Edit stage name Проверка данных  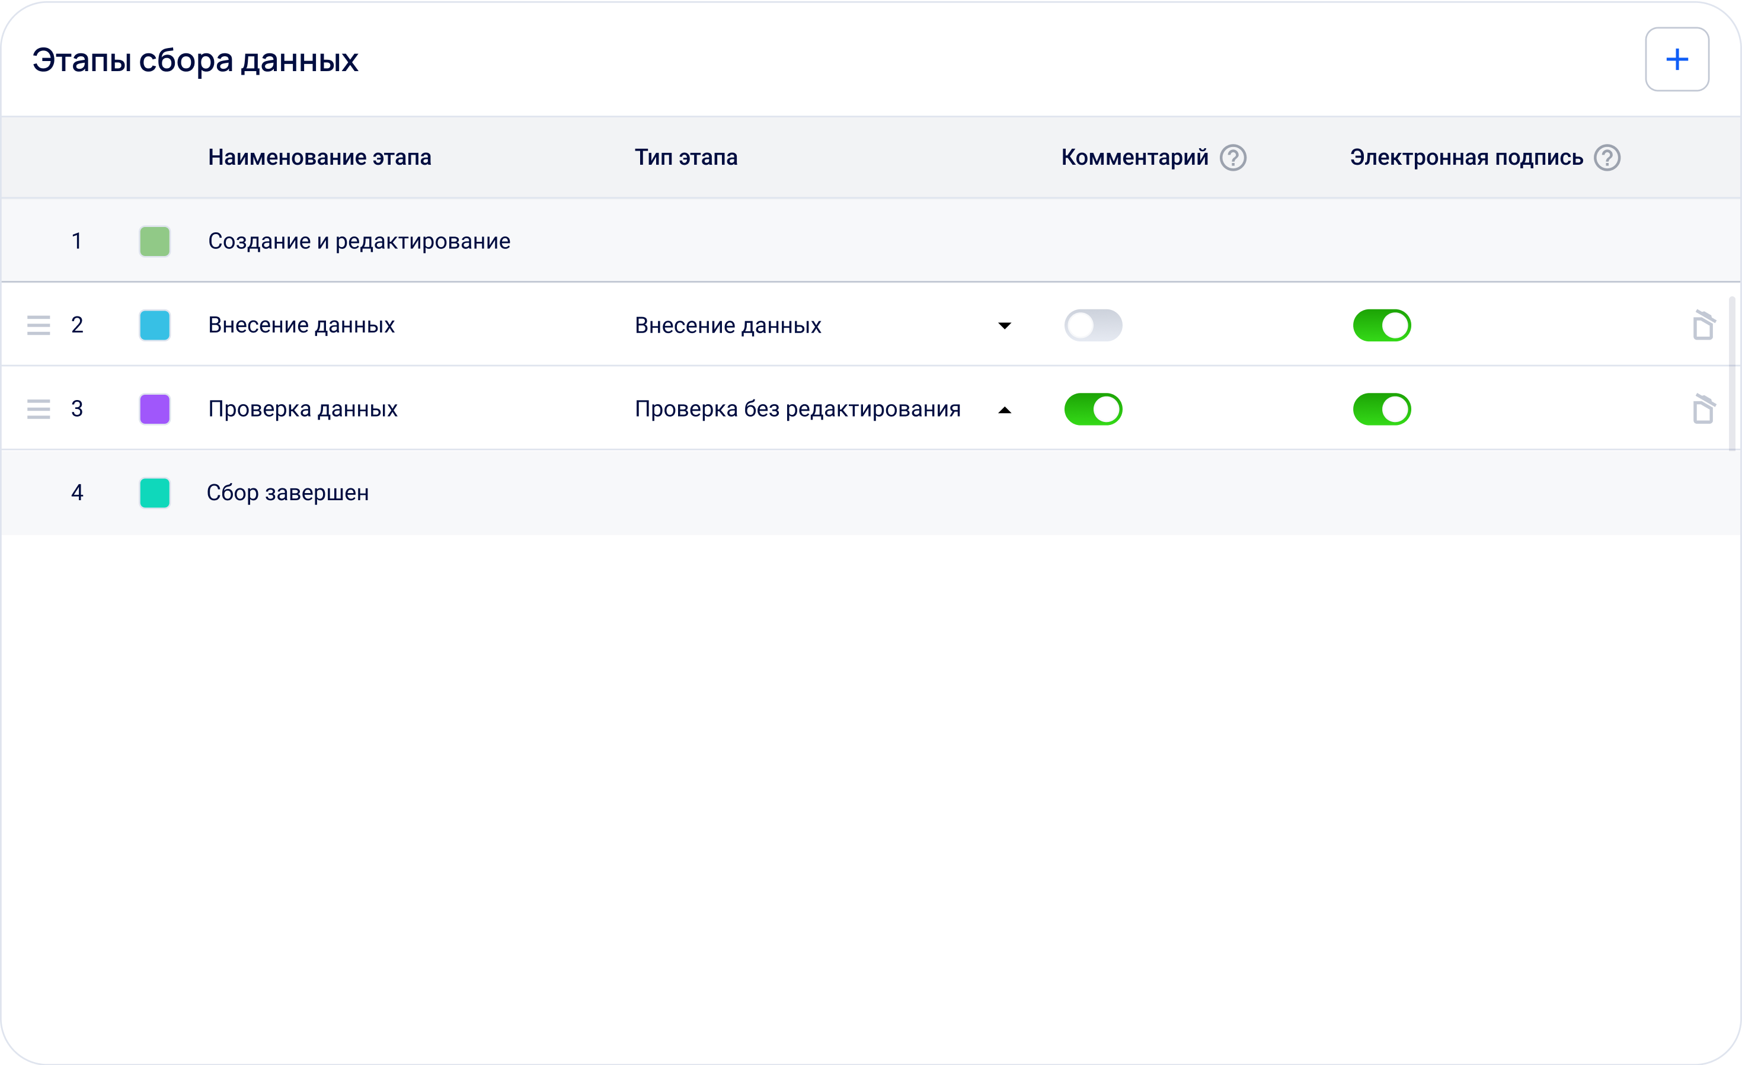click(303, 409)
